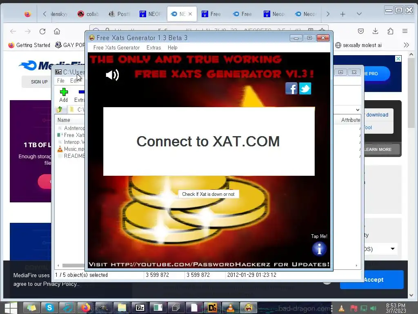This screenshot has width=418, height=314.
Task: Open Firefox from the taskbar
Action: tap(86, 307)
